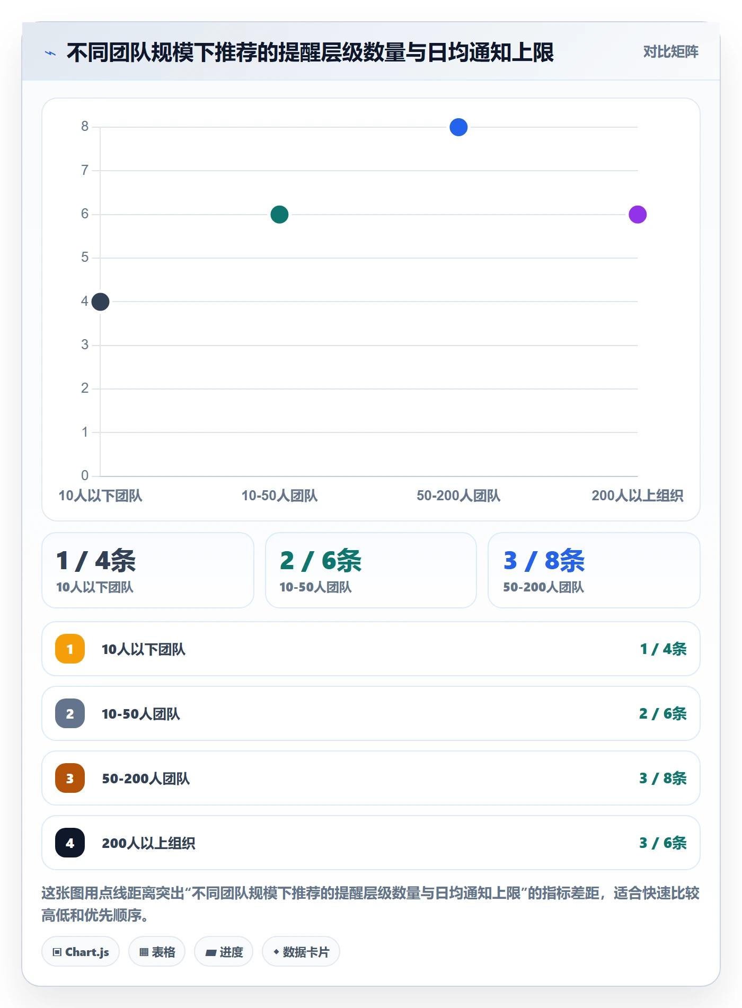The width and height of the screenshot is (742, 1008).
Task: Click 50-200人团队 caption under the 3 / 8条 card
Action: [x=543, y=587]
